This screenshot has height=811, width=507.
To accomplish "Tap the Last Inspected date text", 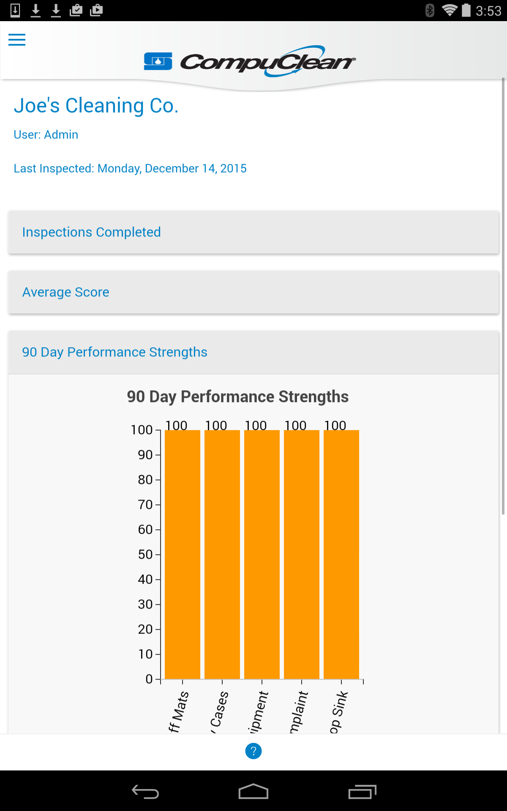I will (130, 169).
